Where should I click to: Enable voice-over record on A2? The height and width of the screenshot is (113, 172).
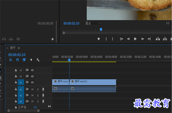coord(43,95)
